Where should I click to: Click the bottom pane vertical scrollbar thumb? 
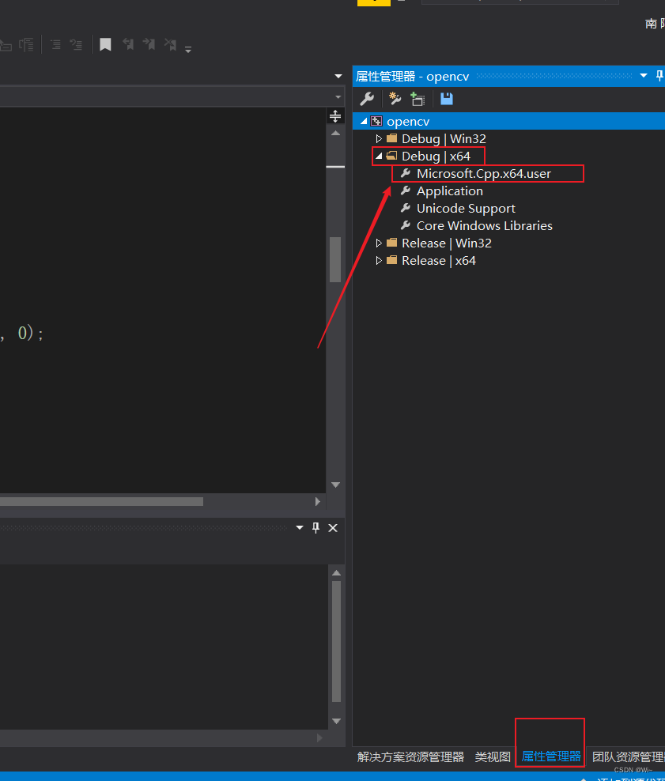click(336, 642)
